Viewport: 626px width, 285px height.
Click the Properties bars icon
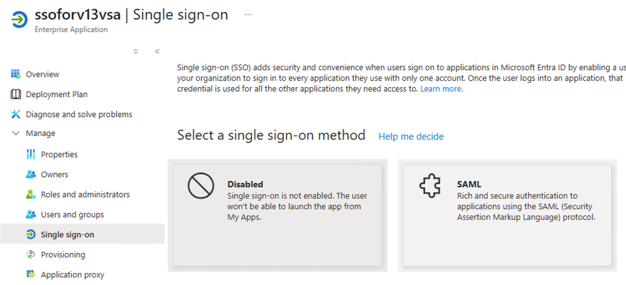tap(31, 154)
